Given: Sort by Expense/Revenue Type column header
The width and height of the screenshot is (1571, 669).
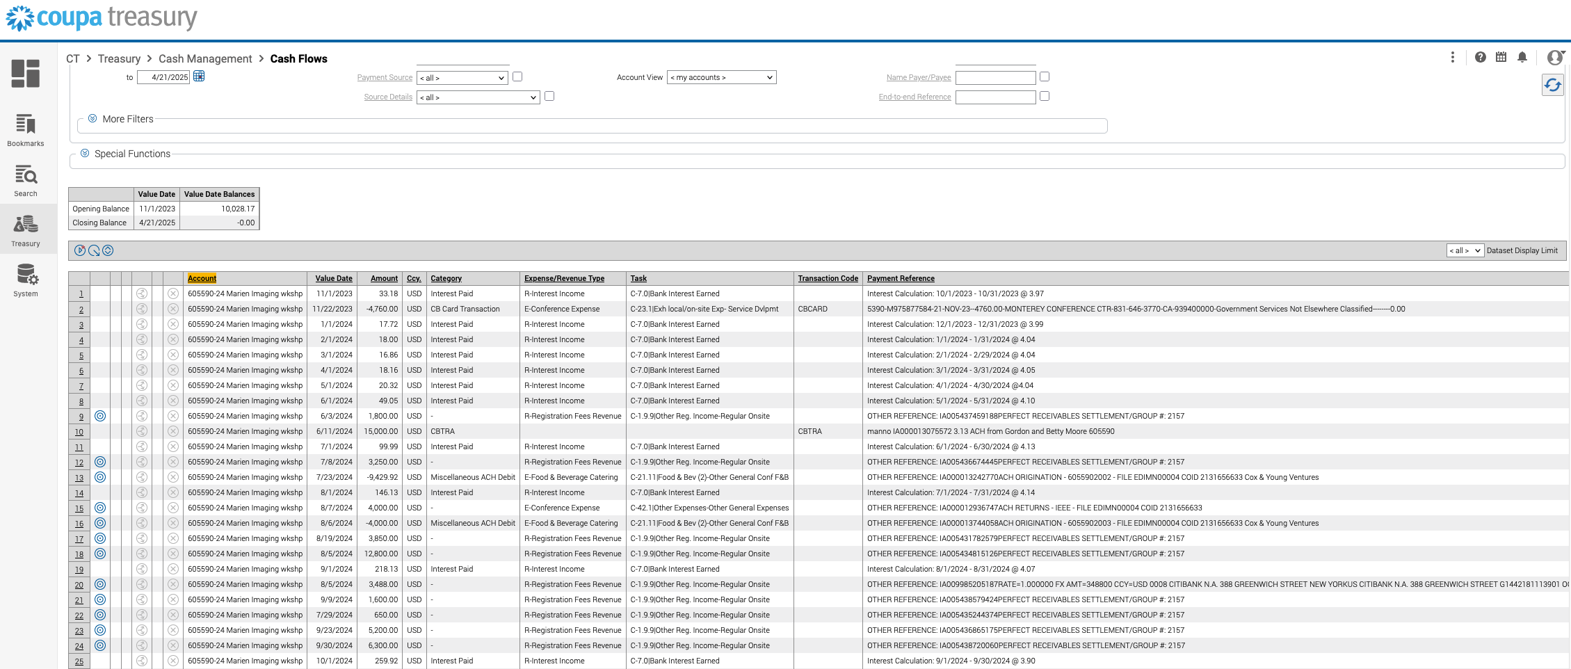Looking at the screenshot, I should [x=564, y=278].
